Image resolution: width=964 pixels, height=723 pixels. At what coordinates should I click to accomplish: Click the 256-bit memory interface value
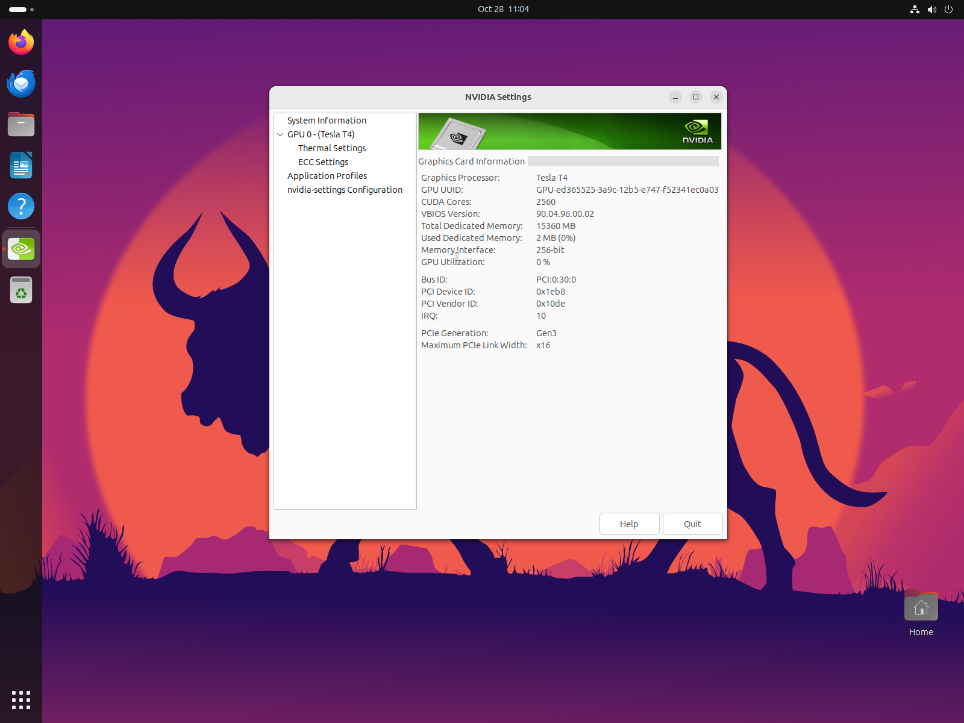[x=550, y=250]
